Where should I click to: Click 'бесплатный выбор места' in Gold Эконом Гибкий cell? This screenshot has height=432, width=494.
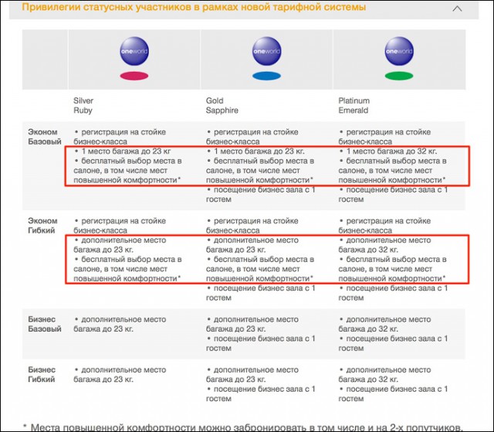click(260, 260)
